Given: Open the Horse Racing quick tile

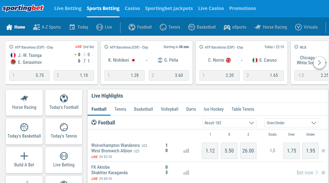Looking at the screenshot, I should tap(24, 103).
